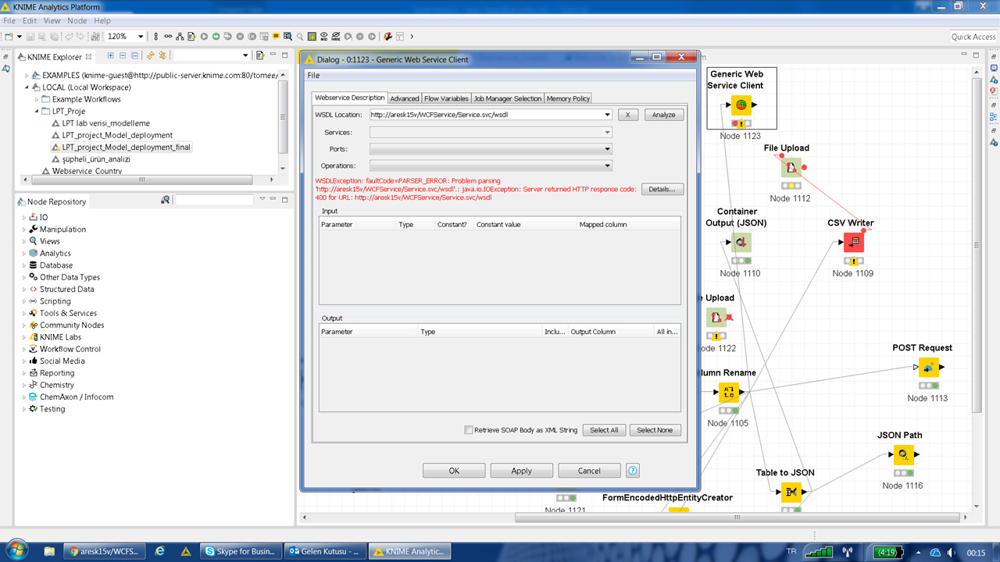Image resolution: width=1000 pixels, height=562 pixels.
Task: Click the Generic Web Service Client node icon
Action: [x=741, y=105]
